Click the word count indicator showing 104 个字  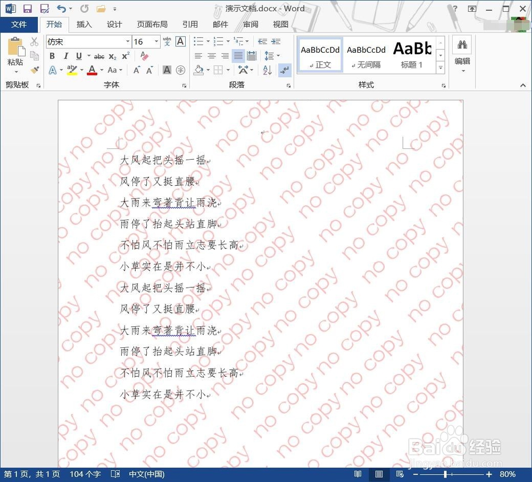[x=84, y=473]
